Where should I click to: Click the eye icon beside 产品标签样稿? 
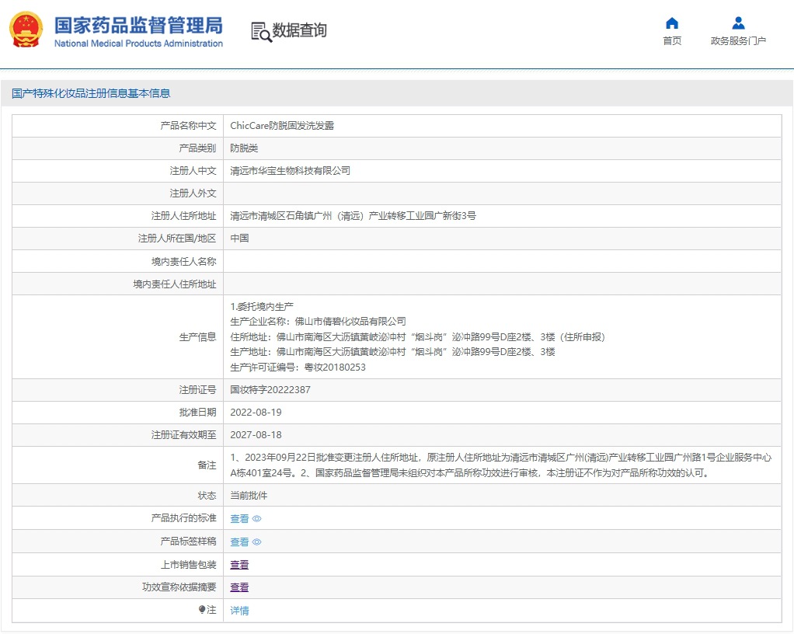tap(257, 542)
